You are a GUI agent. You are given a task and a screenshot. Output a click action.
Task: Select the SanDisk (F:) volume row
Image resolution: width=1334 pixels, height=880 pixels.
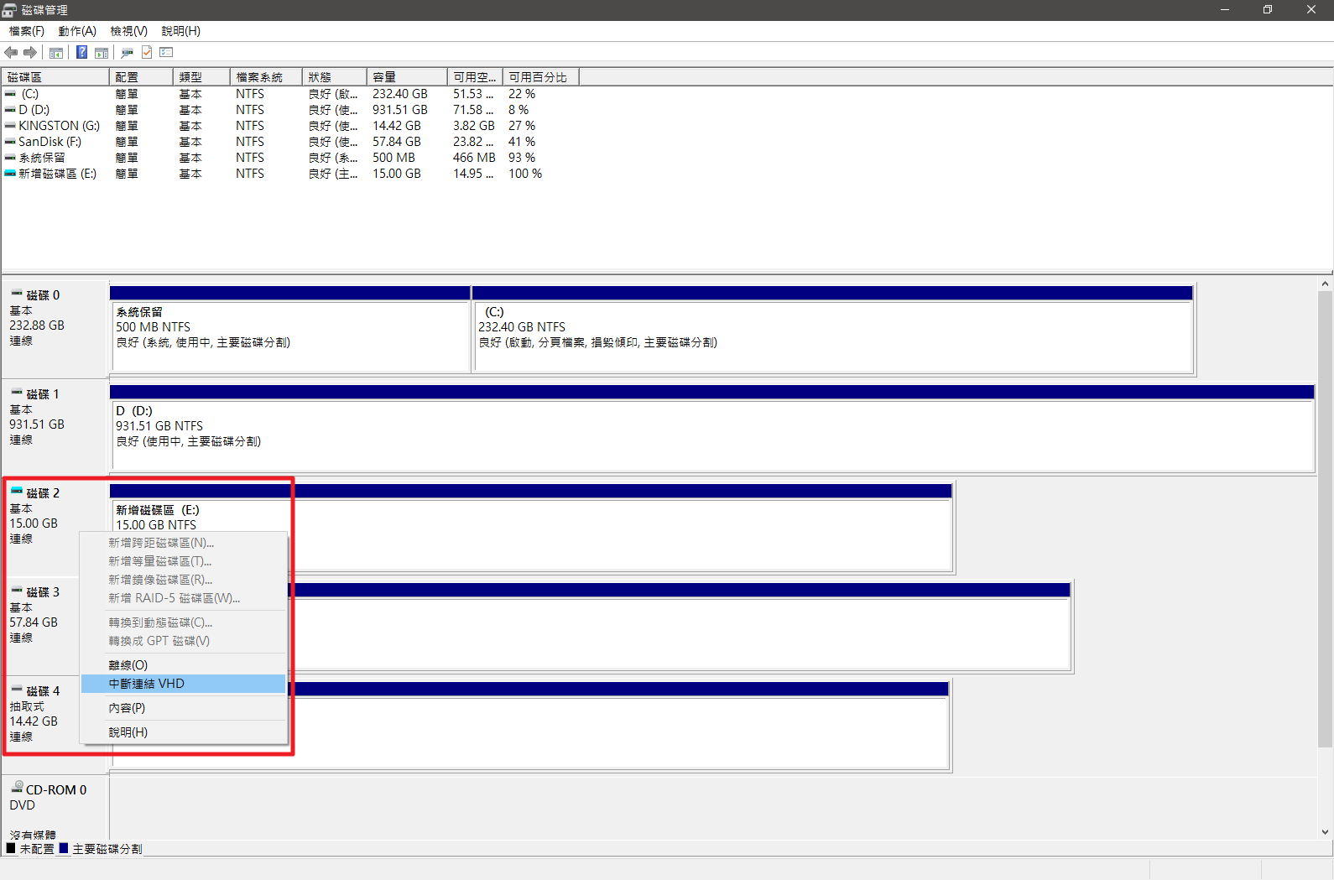tap(50, 142)
